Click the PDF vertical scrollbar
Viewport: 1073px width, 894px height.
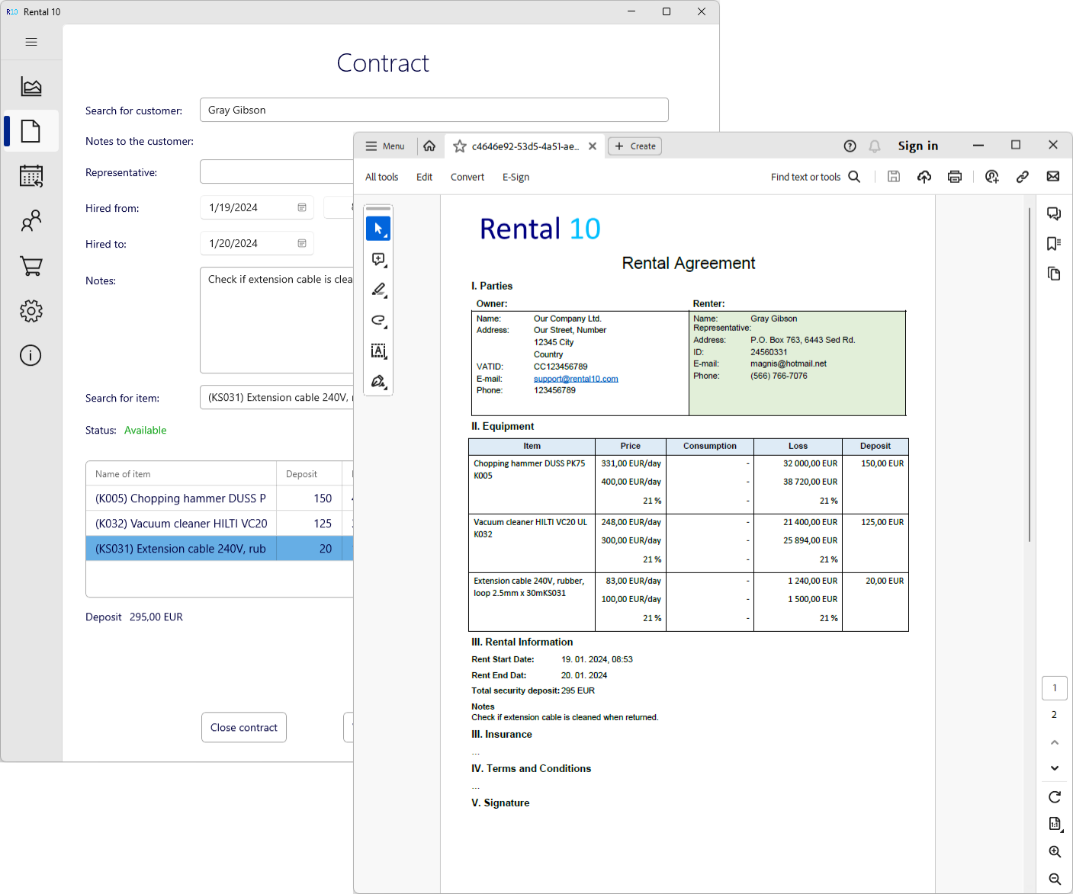(x=1030, y=373)
